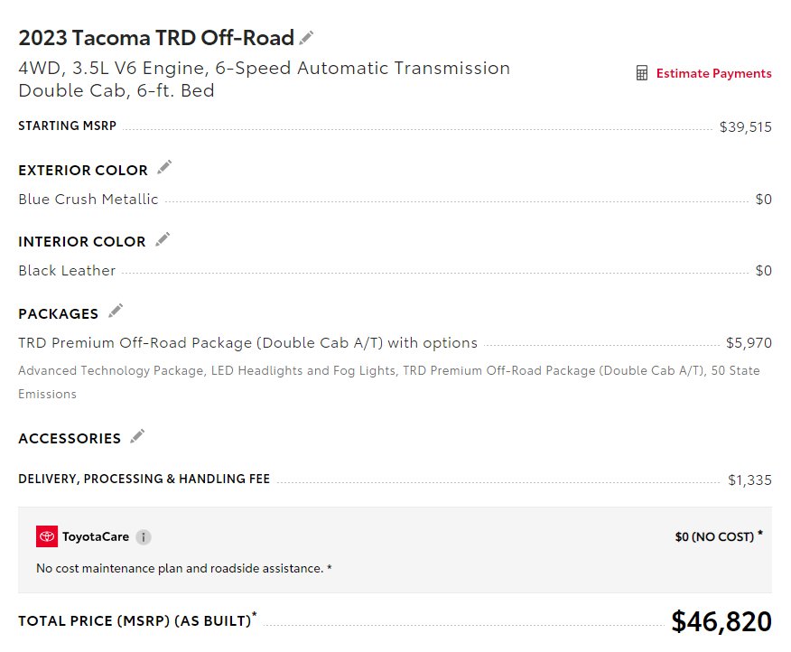The width and height of the screenshot is (791, 652).
Task: Click the $46,820 total price
Action: tap(721, 621)
